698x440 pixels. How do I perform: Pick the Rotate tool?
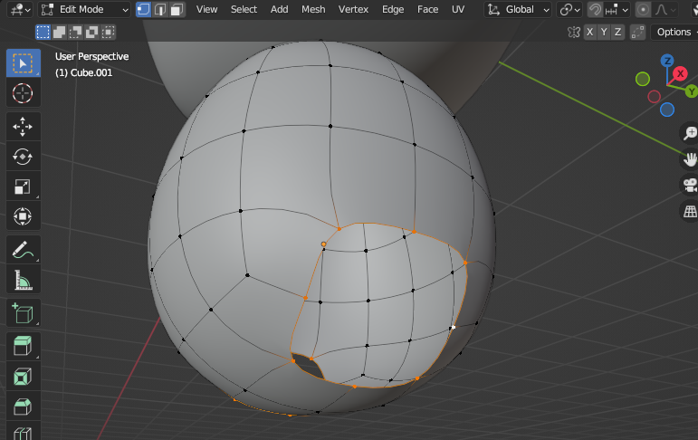point(24,157)
